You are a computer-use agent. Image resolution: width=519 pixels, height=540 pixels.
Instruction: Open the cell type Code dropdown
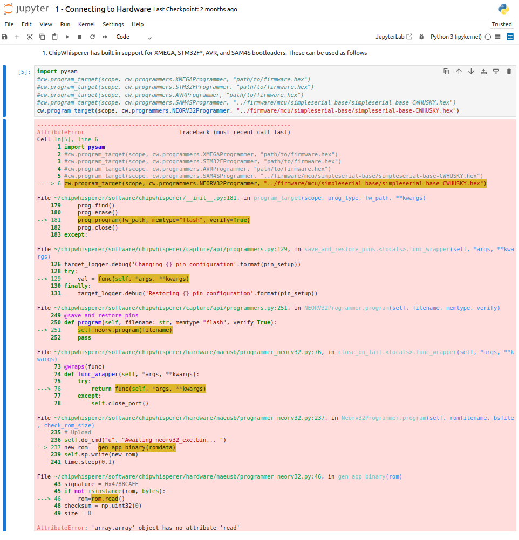point(134,37)
